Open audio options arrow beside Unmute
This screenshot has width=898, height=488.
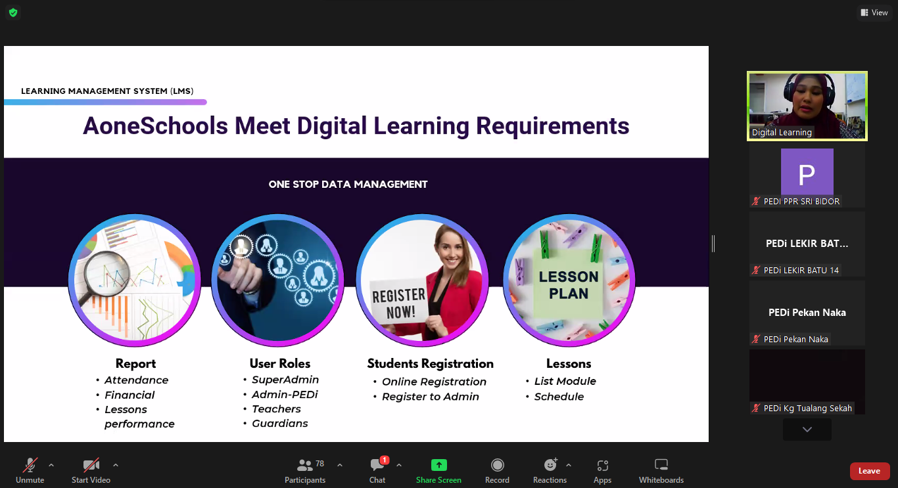point(51,465)
